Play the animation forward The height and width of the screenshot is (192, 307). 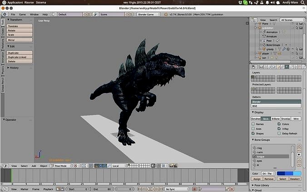[152, 189]
